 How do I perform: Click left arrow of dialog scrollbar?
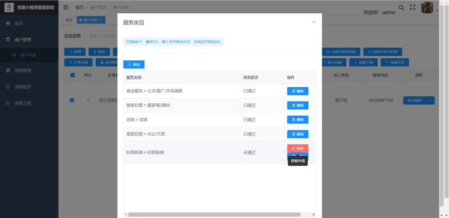point(126,215)
